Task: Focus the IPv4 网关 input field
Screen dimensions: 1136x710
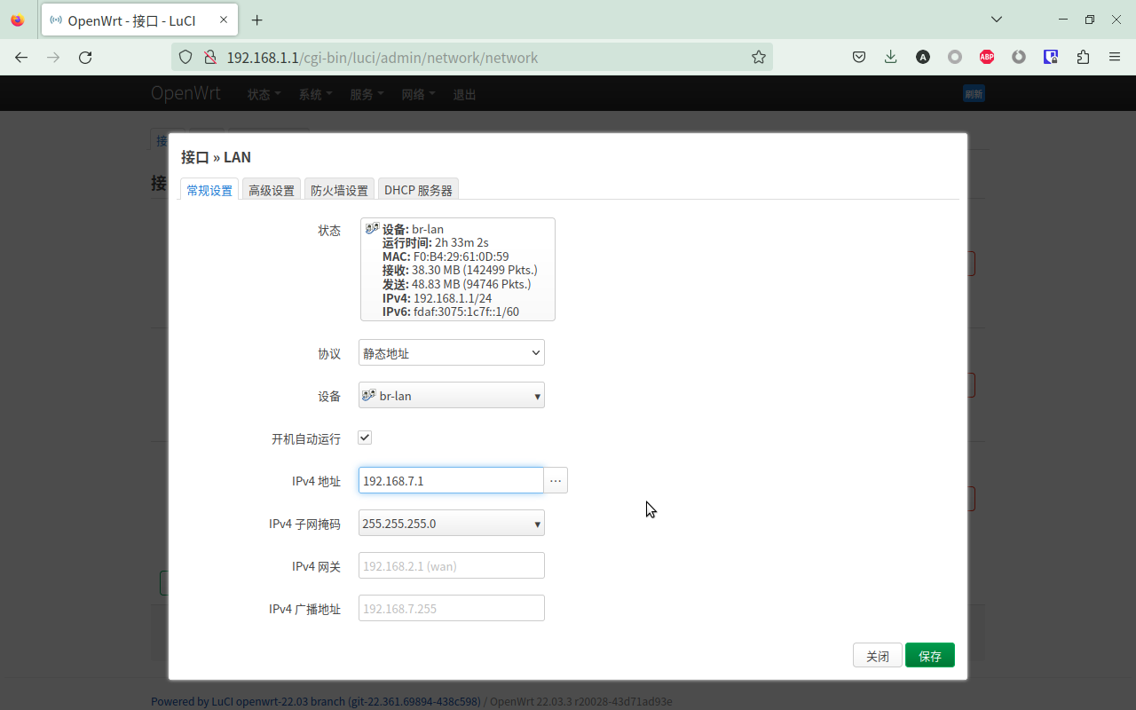Action: point(452,565)
